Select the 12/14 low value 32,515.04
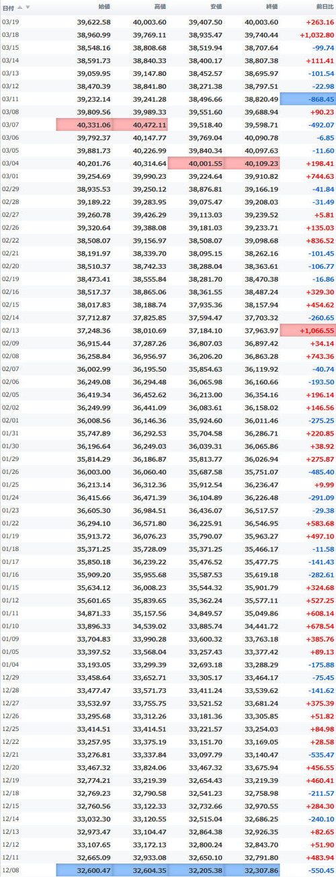 206,819
